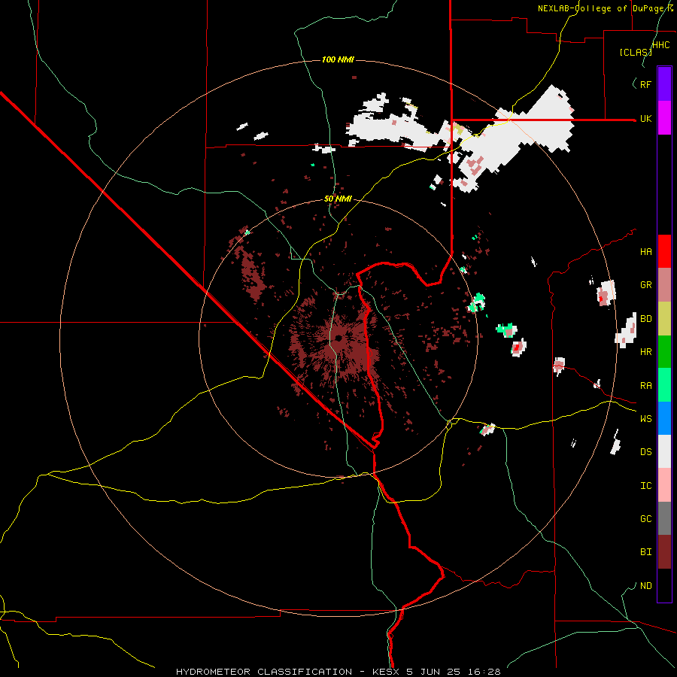The image size is (677, 677).
Task: Click the ND black legend swatch
Action: (664, 585)
